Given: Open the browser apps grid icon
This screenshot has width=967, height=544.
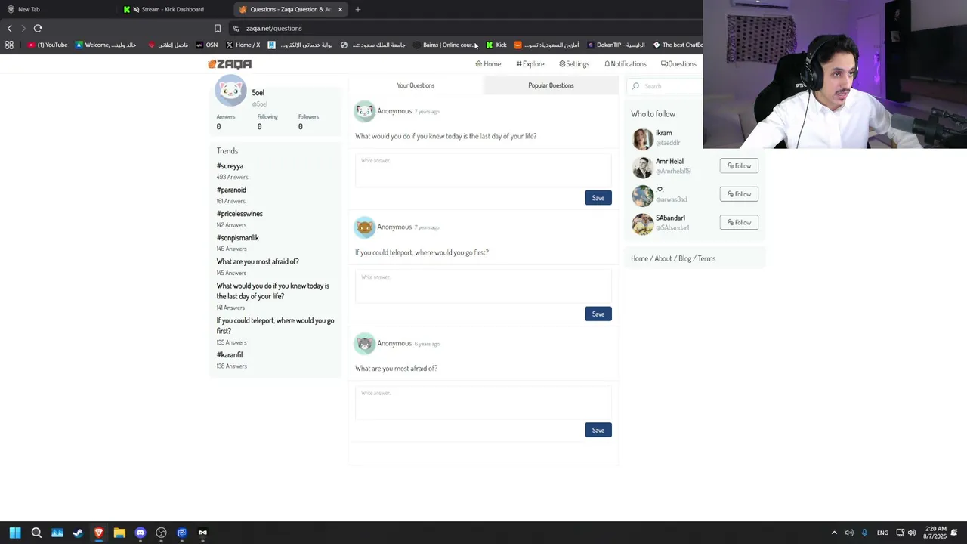Looking at the screenshot, I should [x=9, y=45].
